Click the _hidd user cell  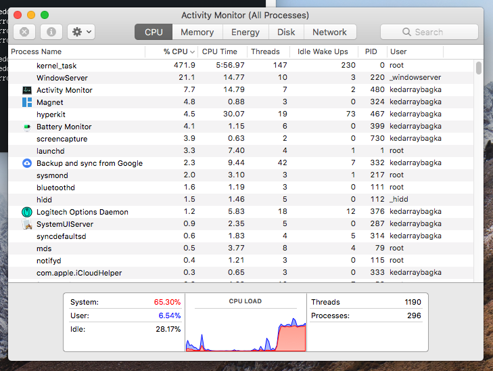click(399, 199)
